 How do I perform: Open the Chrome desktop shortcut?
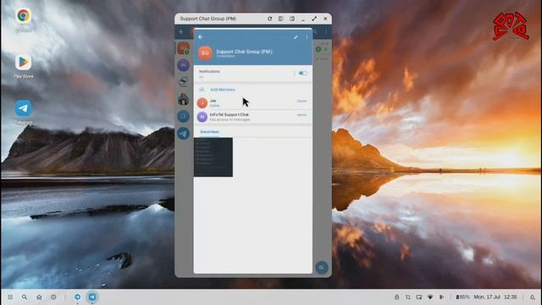click(23, 16)
